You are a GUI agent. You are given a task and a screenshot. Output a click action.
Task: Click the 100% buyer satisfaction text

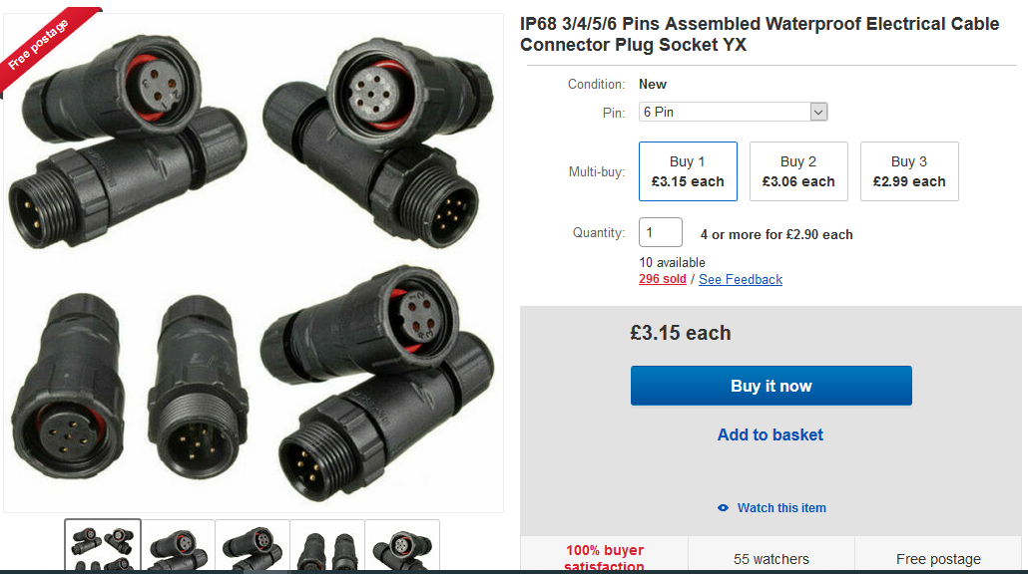click(605, 558)
